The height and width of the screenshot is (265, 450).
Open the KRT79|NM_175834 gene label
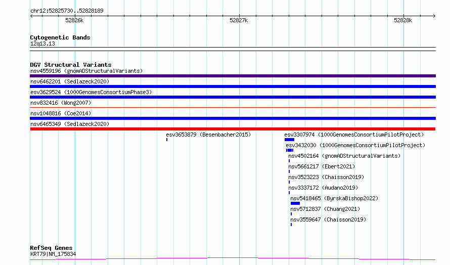pos(53,254)
